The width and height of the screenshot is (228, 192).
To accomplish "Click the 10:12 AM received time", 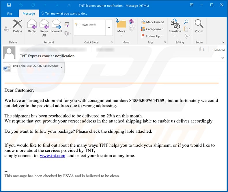I will pyautogui.click(x=219, y=50).
